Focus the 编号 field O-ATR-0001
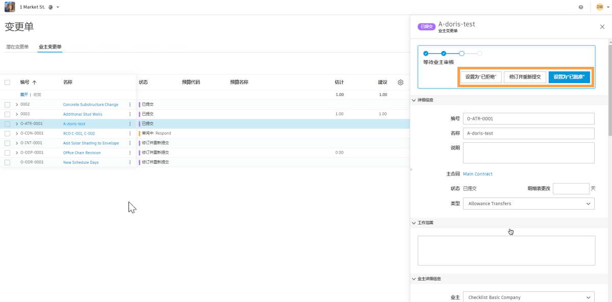The image size is (612, 302). (529, 118)
